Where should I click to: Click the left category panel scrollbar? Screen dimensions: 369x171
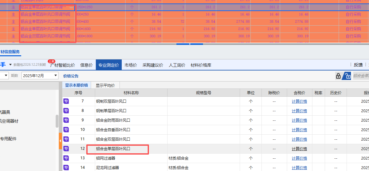[57, 121]
